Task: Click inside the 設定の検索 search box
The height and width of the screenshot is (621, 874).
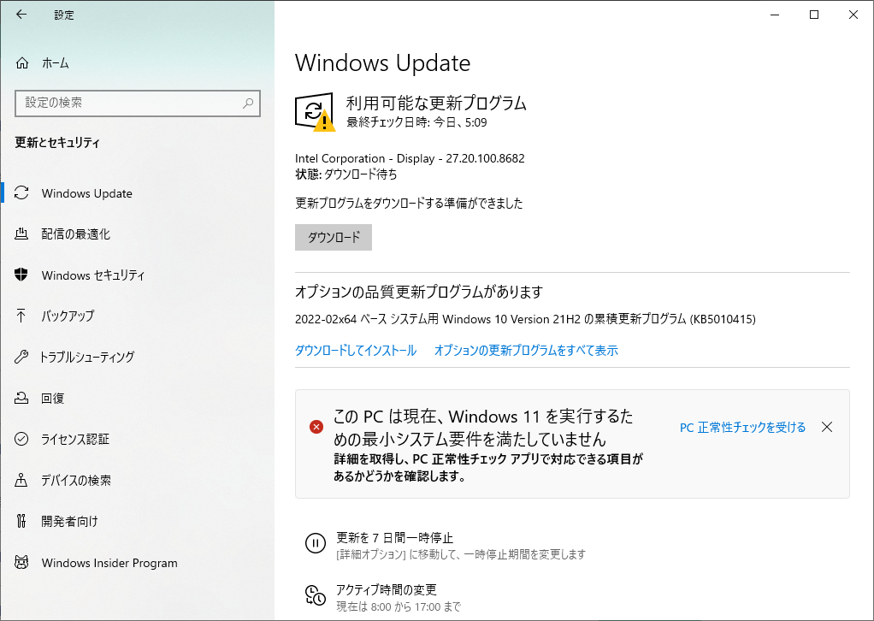Action: tap(137, 103)
